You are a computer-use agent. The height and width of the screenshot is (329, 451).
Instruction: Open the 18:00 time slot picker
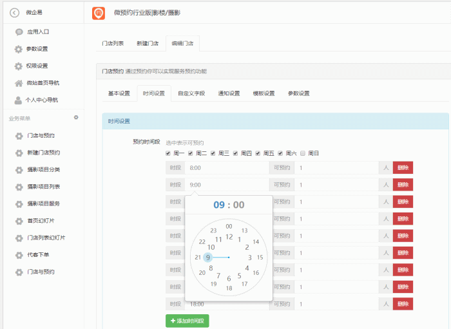(226, 304)
